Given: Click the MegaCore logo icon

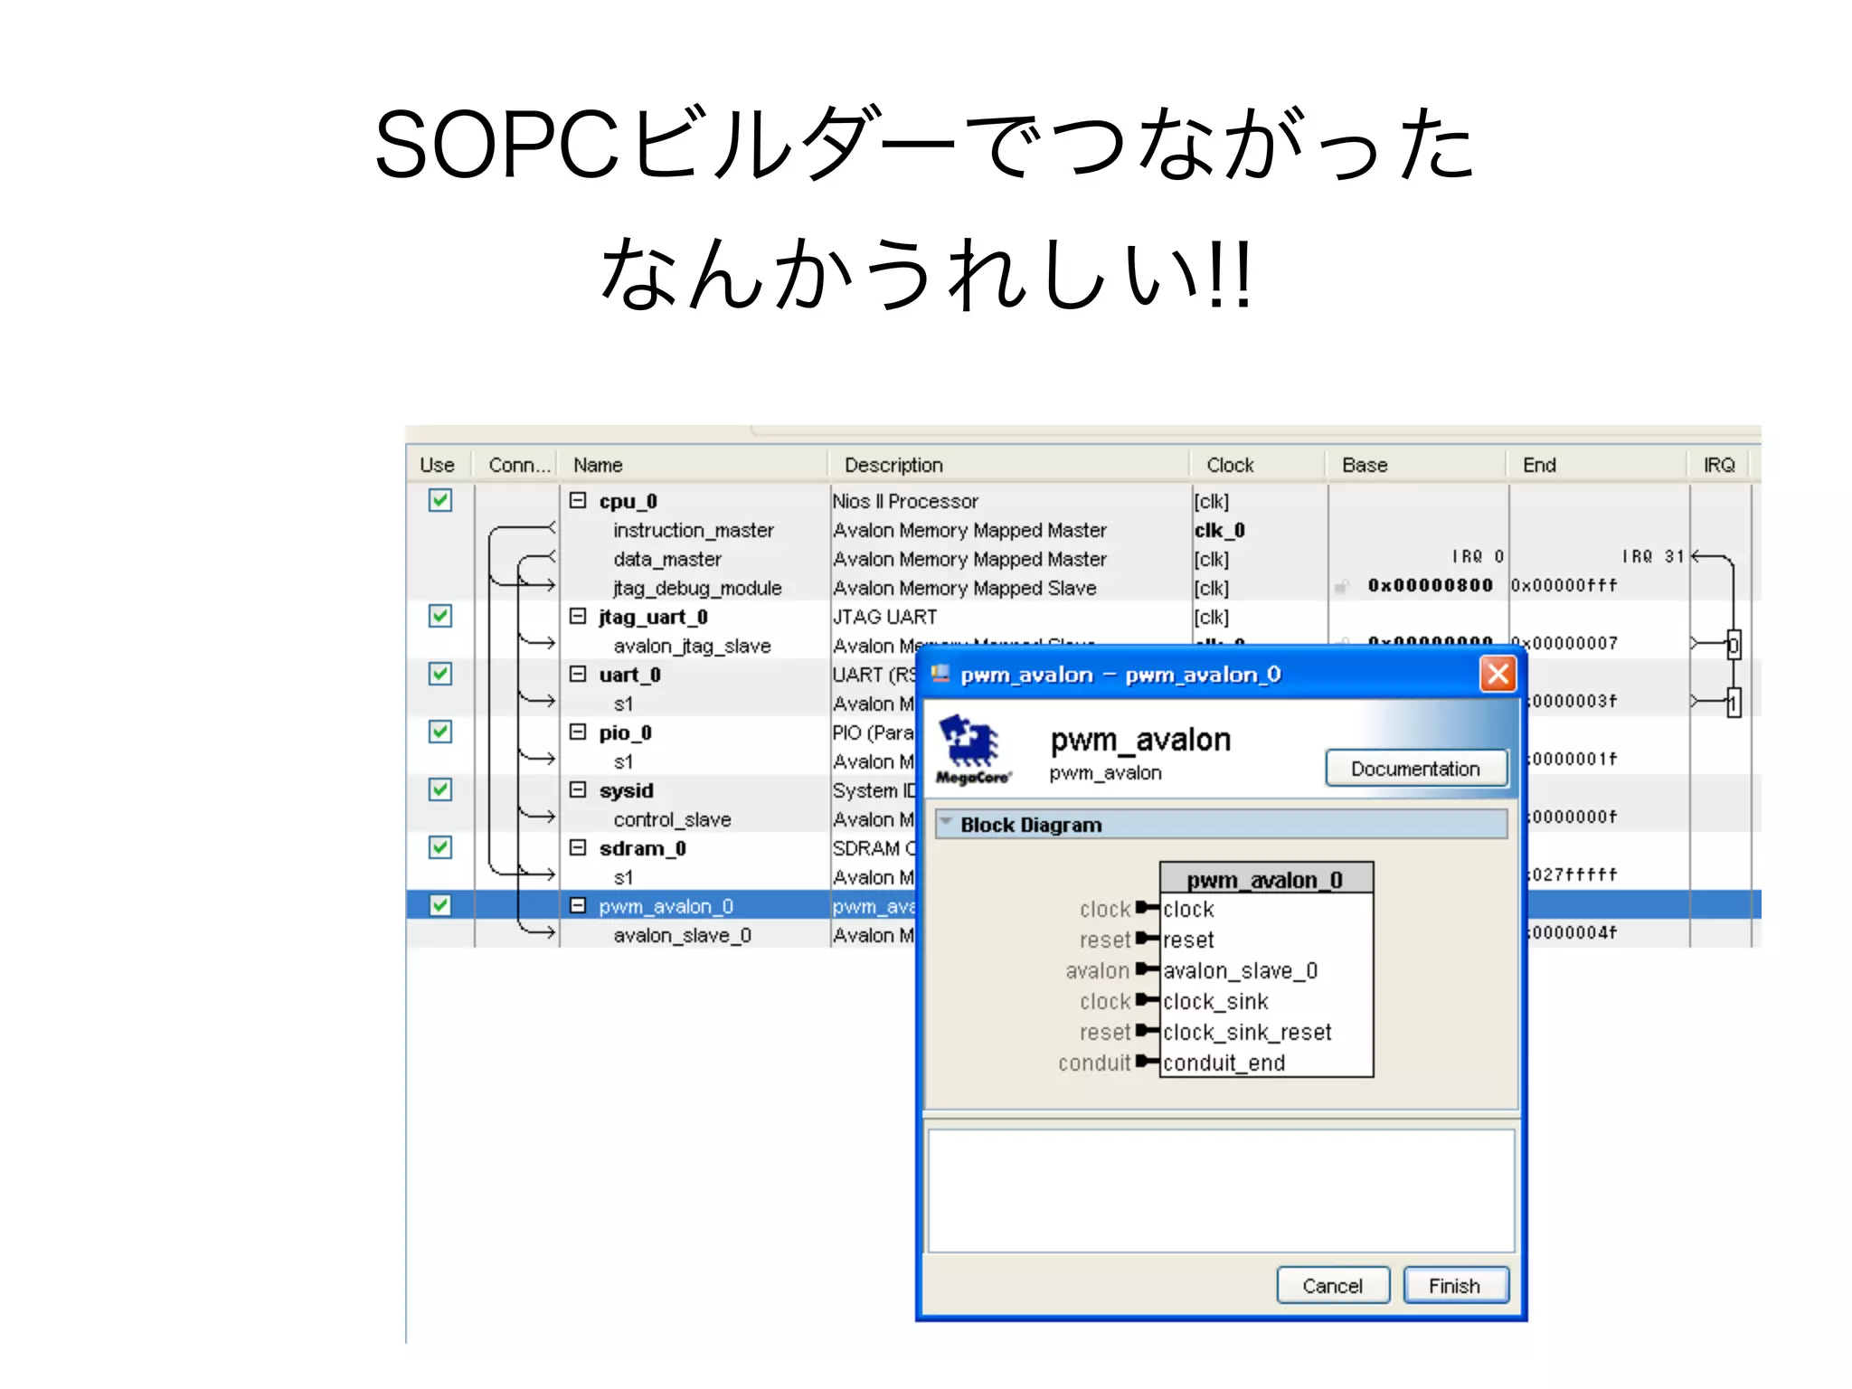Looking at the screenshot, I should [x=972, y=749].
